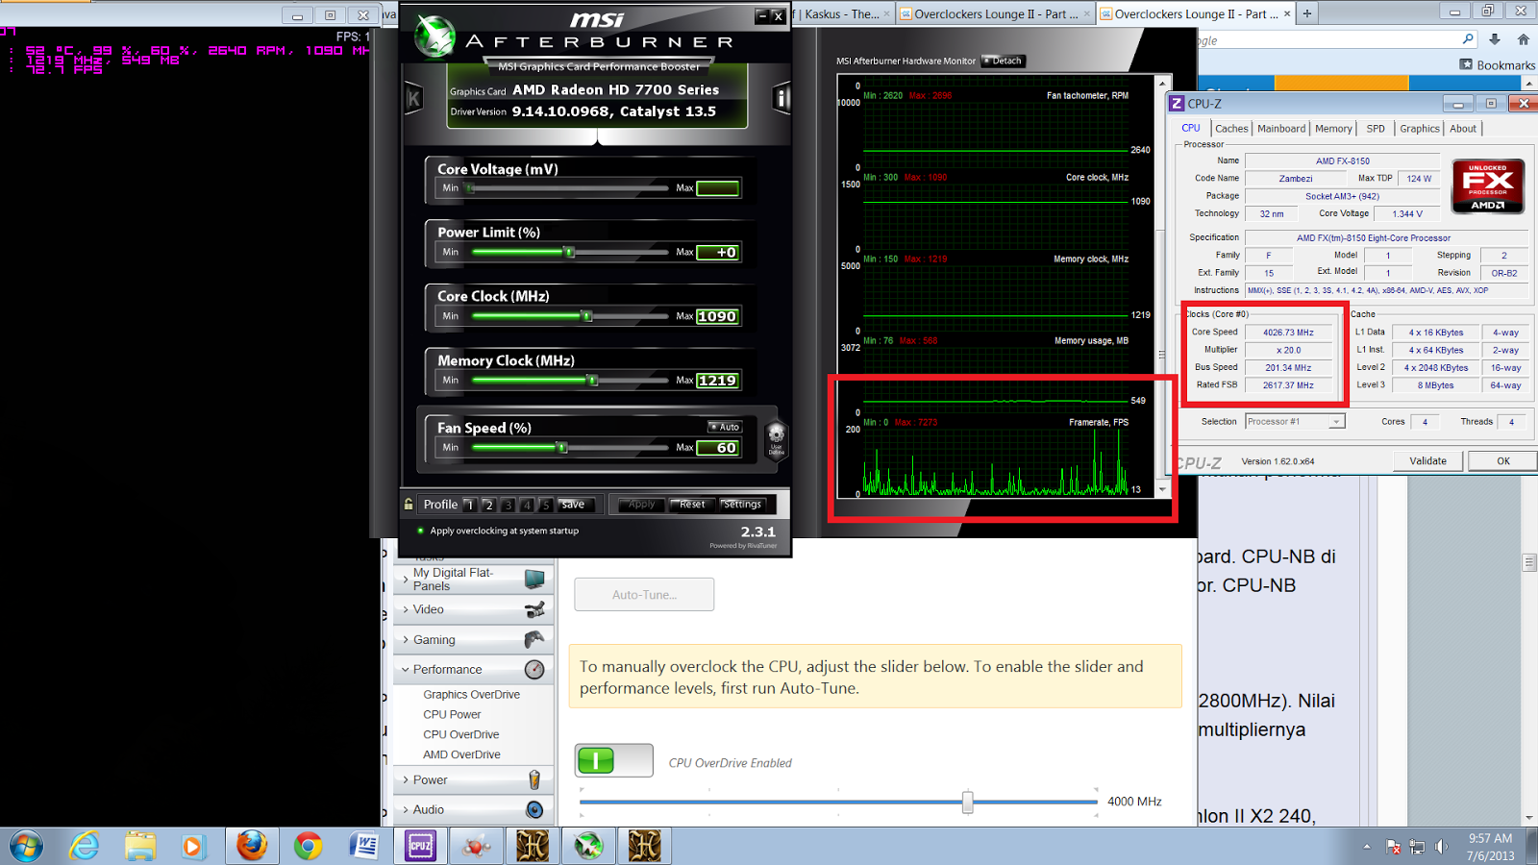Open the Memory tab in CPU-Z
This screenshot has height=865, width=1538.
1333,128
